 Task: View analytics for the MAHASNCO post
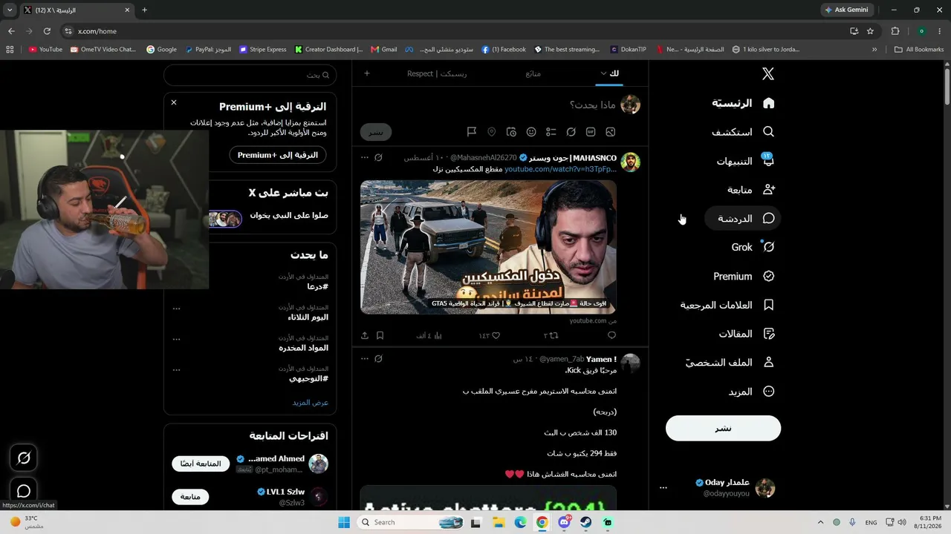pyautogui.click(x=429, y=335)
